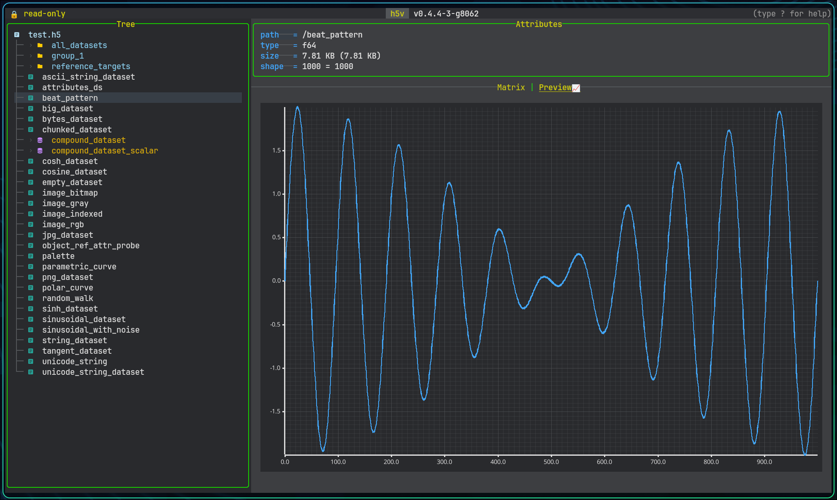Click the dataset icon beside big_dataset
This screenshot has width=837, height=500.
tap(31, 108)
